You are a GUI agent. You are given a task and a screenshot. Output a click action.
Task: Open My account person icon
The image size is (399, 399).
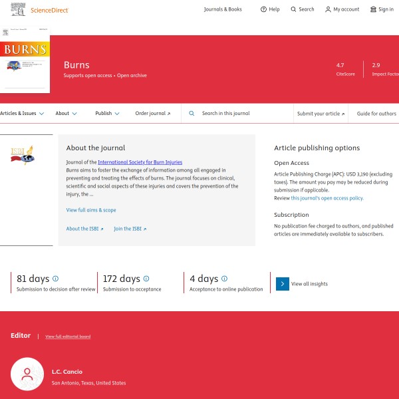pos(328,9)
